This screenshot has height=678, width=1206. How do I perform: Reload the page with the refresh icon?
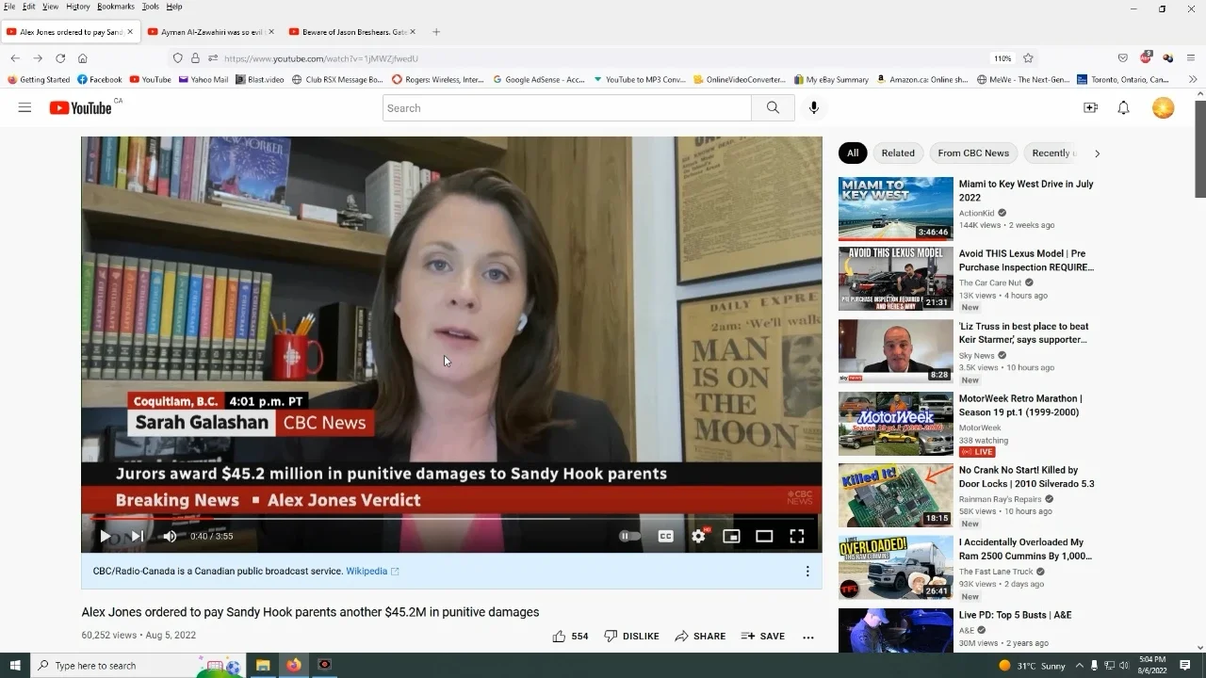pos(60,58)
